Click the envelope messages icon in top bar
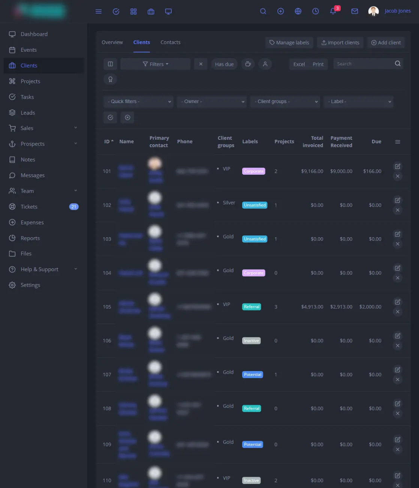 tap(355, 11)
